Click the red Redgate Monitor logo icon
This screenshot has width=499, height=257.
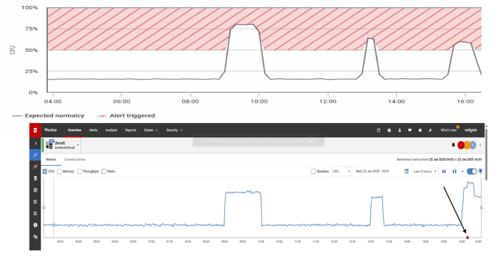(35, 130)
